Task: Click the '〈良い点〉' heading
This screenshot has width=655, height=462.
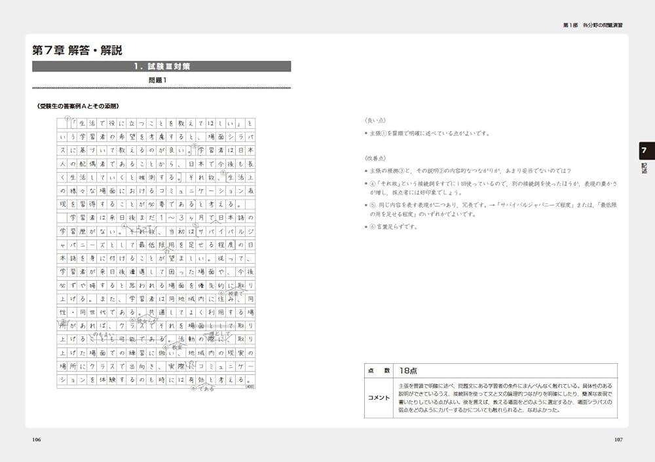Action: coord(375,120)
